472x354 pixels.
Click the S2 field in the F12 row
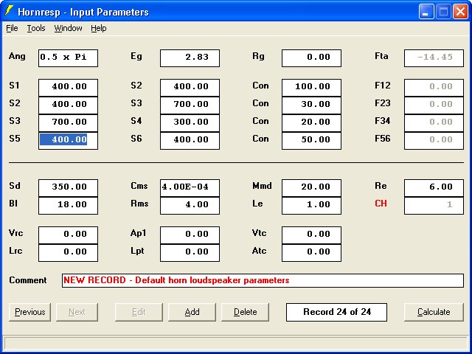(x=190, y=88)
